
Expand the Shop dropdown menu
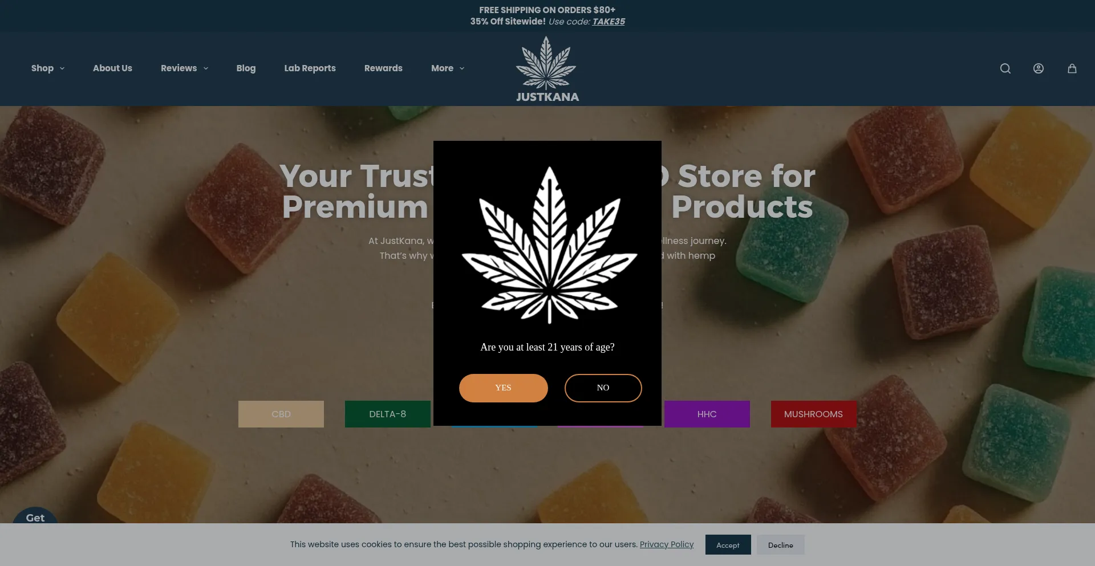pos(48,68)
